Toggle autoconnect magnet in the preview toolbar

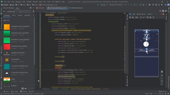(x=133, y=17)
